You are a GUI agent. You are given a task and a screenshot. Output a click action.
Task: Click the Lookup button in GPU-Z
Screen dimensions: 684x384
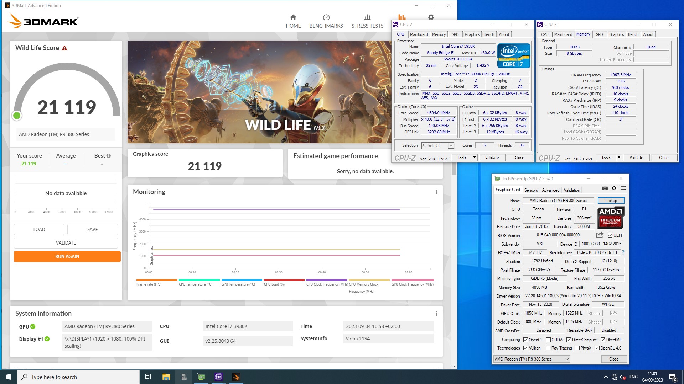611,201
